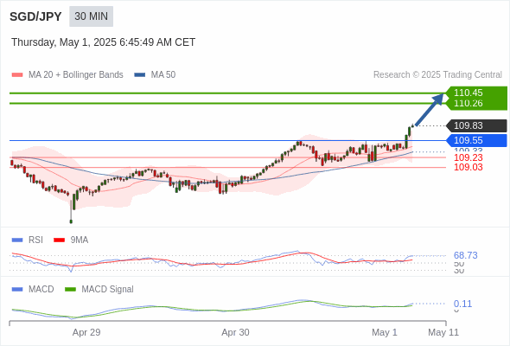Open the Research © 2025 Trading Central credit
510x346 pixels.
click(437, 75)
